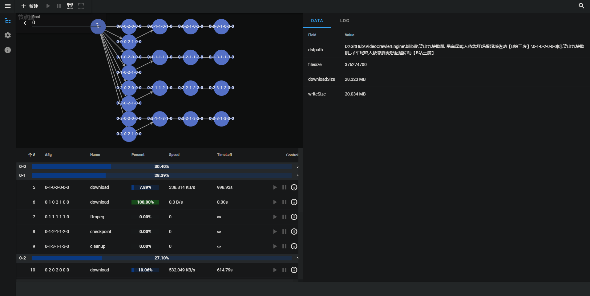This screenshot has width=590, height=296.
Task: Show info for the ffmpeg task row
Action: [x=294, y=217]
